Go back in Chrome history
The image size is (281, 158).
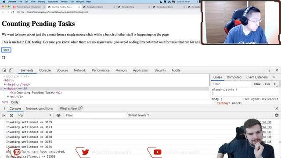(x=3, y=12)
